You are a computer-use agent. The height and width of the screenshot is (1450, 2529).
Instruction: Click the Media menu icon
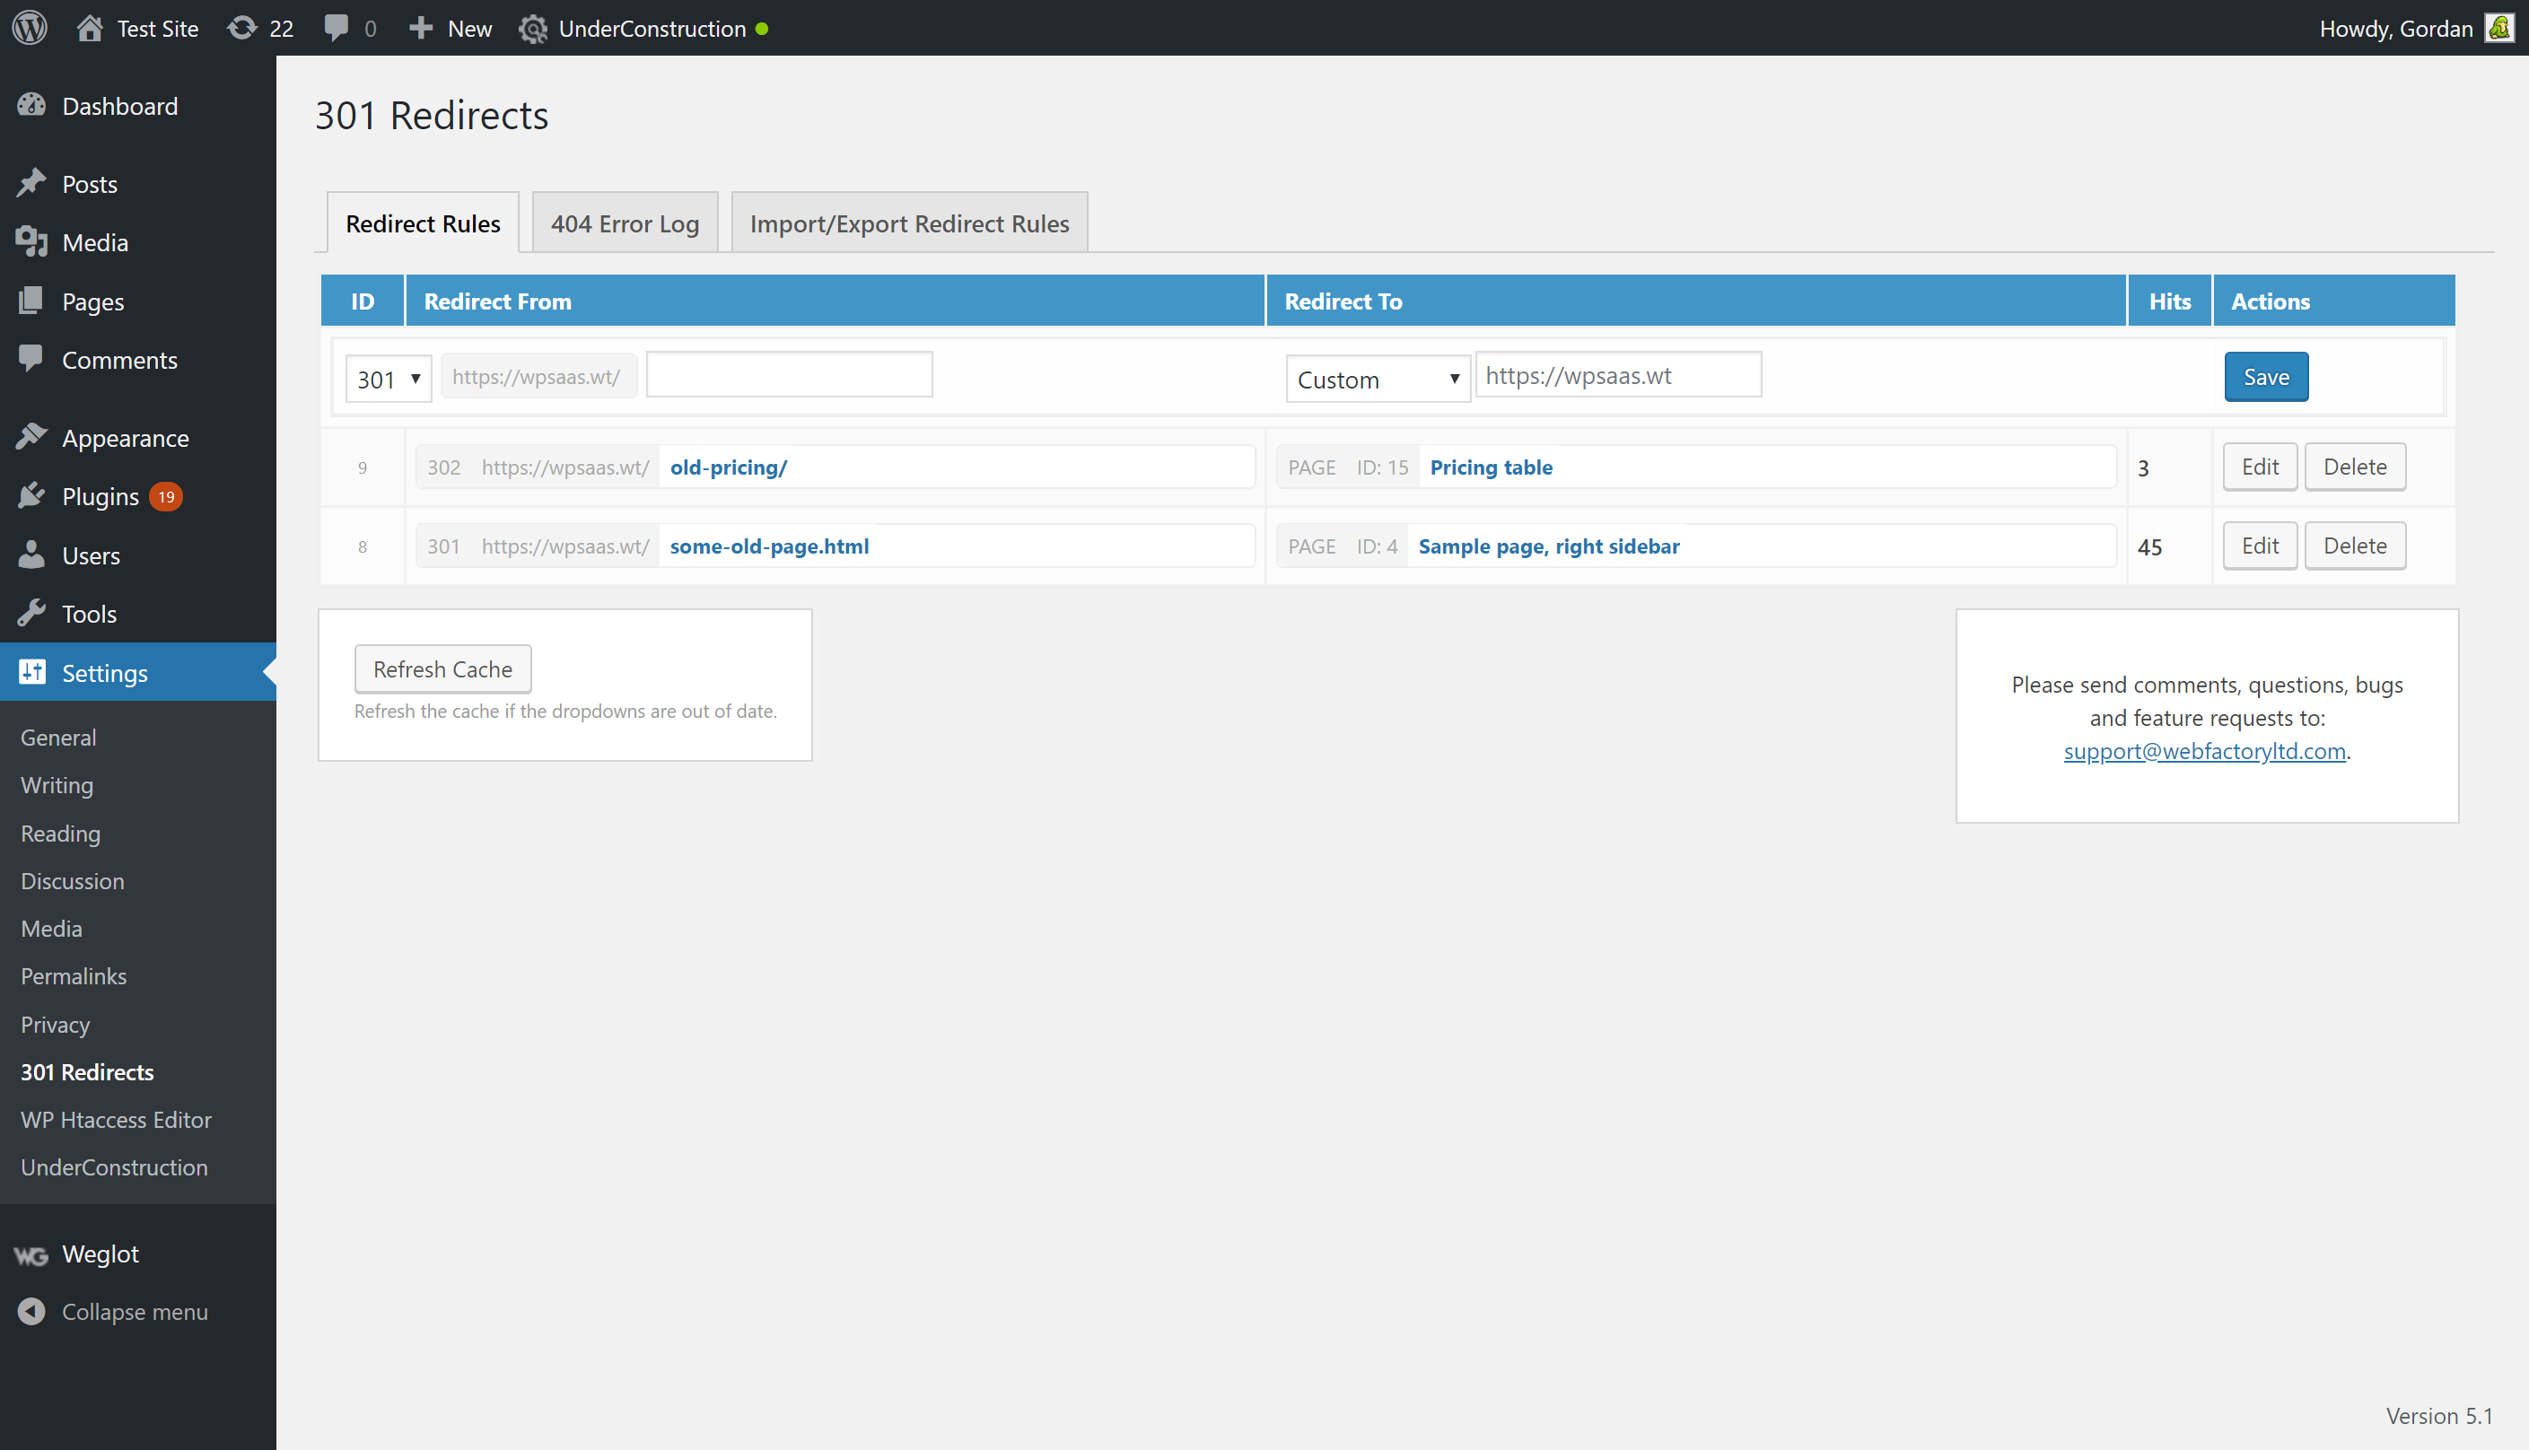tap(35, 243)
